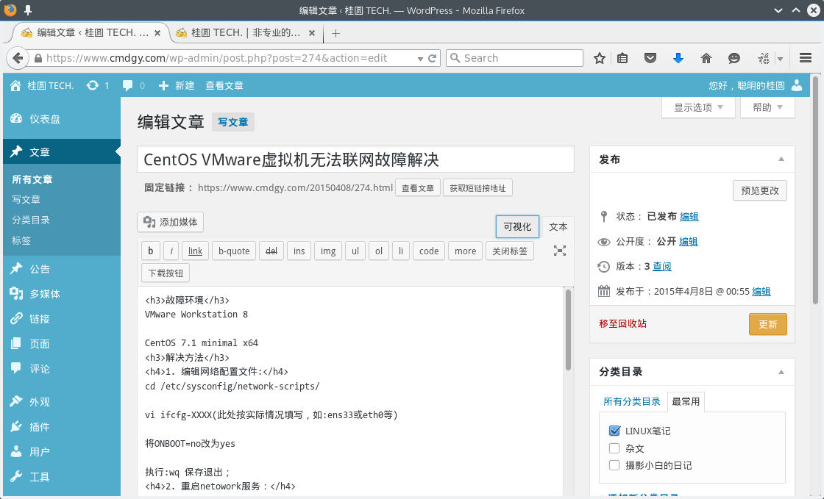Insert a link tag with link button
824x499 pixels.
coord(196,251)
